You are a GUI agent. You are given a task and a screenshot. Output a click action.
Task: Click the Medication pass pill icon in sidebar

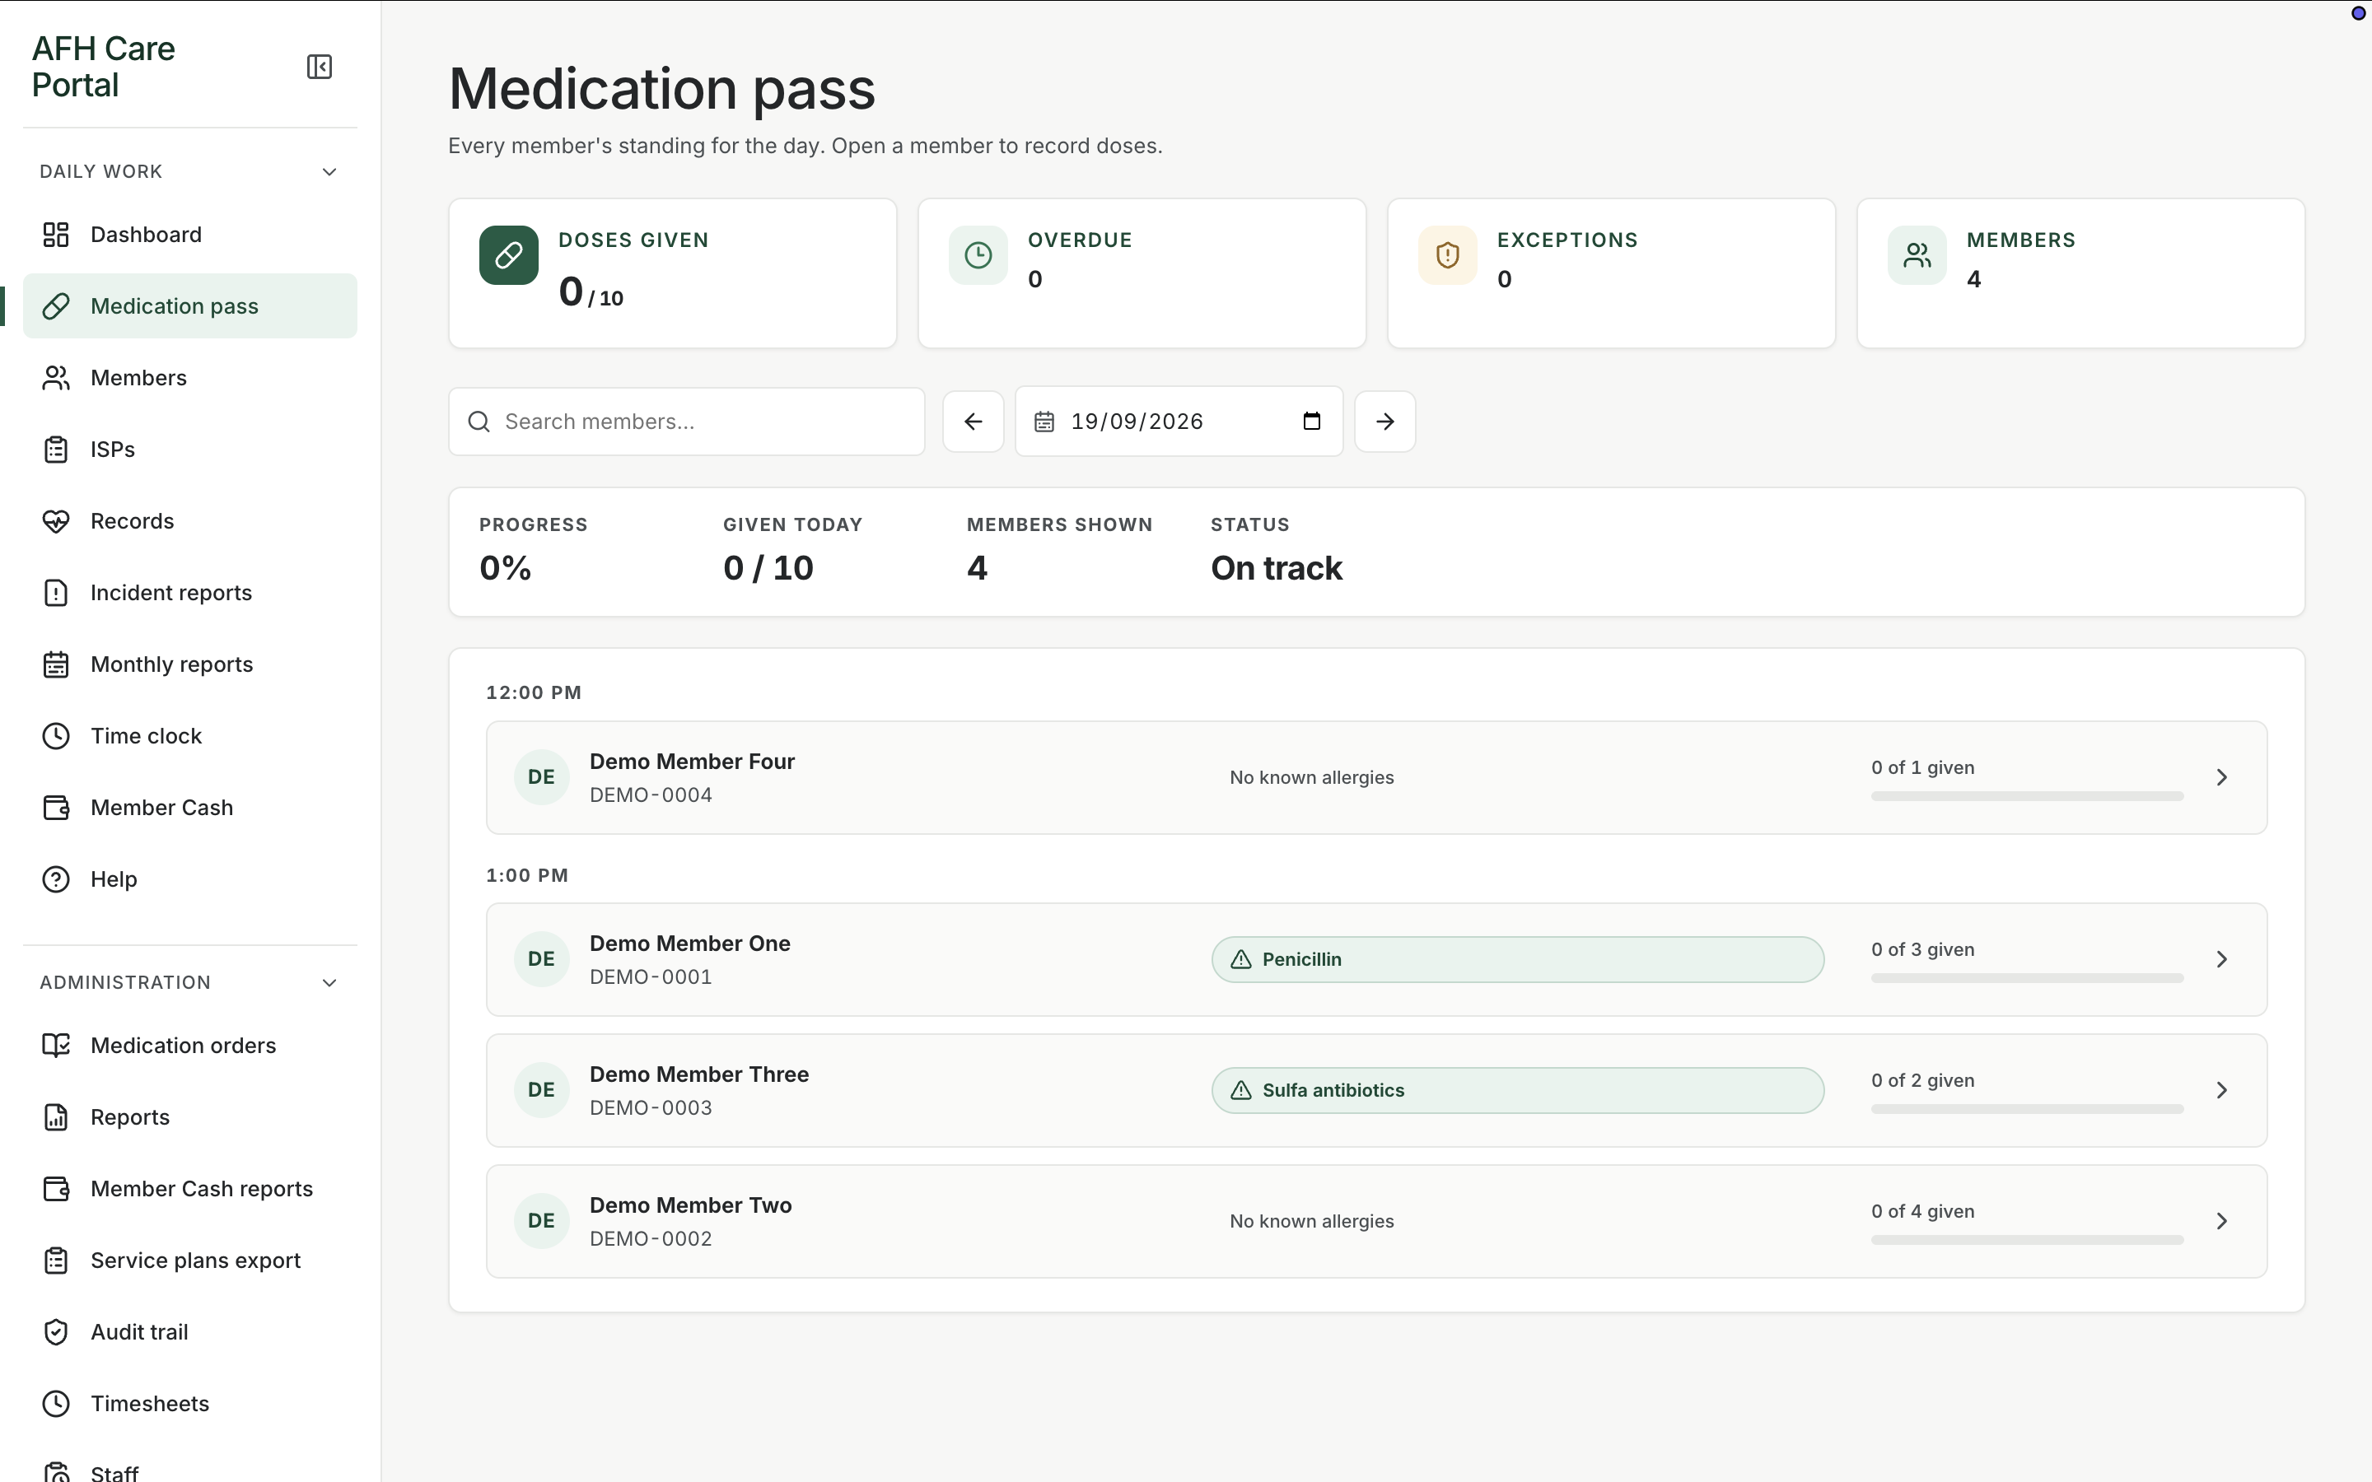(56, 305)
